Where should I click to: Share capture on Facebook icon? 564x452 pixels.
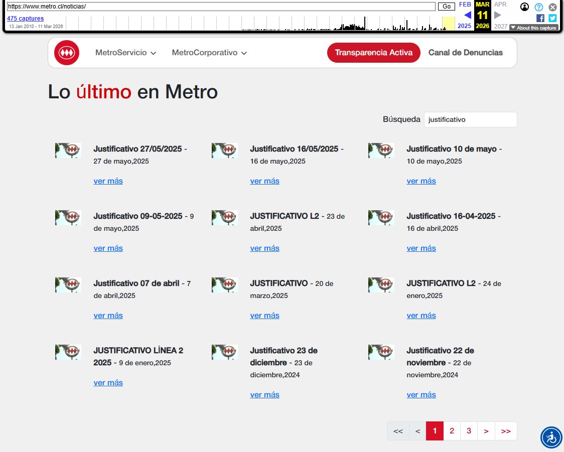(540, 18)
